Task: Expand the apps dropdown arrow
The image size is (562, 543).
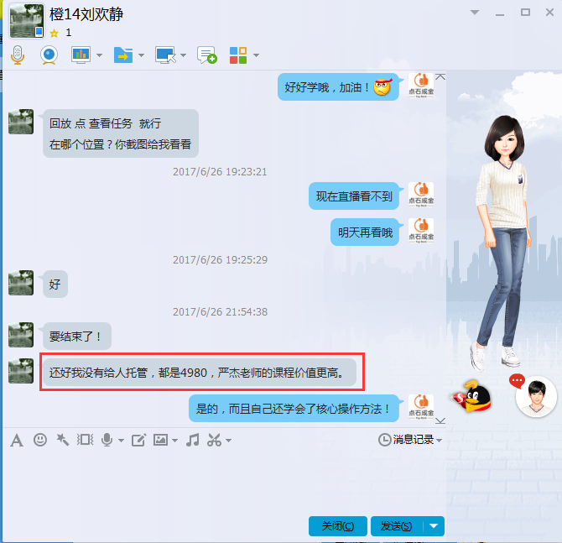Action: coord(256,55)
